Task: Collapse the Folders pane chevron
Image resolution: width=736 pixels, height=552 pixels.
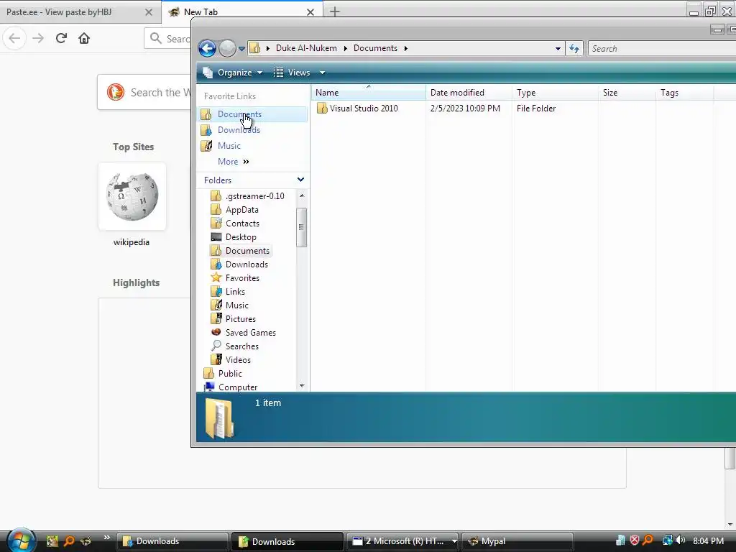Action: coord(300,180)
